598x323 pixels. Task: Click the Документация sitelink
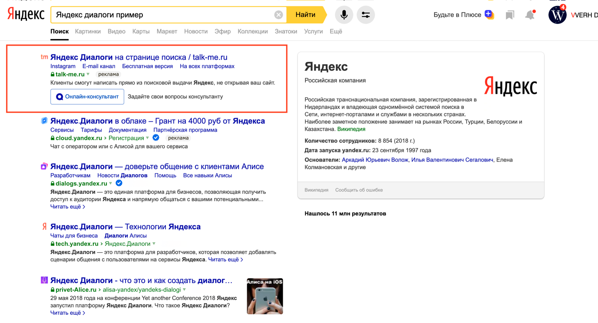pos(128,130)
